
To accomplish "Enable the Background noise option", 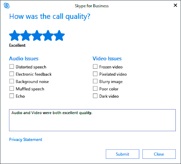I will 12,81.
